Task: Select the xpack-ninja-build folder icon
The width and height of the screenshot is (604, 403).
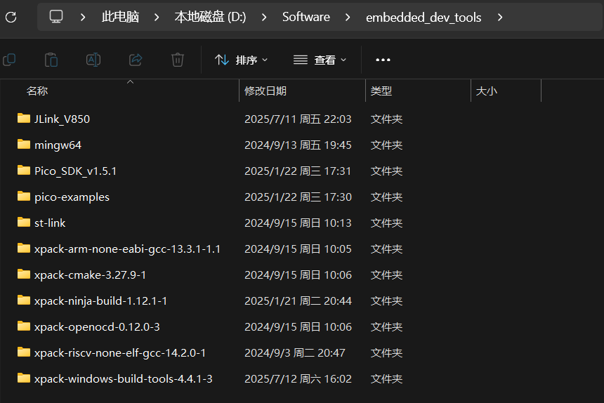Action: [x=24, y=300]
